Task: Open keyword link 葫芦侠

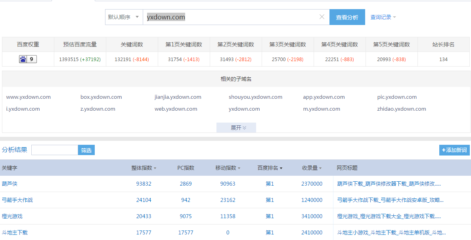Action: click(10, 184)
